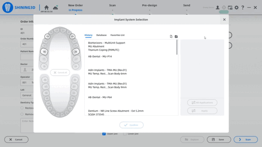The width and height of the screenshot is (262, 147).
Task: Select the Removable dentistry type radio
Action: point(22,114)
